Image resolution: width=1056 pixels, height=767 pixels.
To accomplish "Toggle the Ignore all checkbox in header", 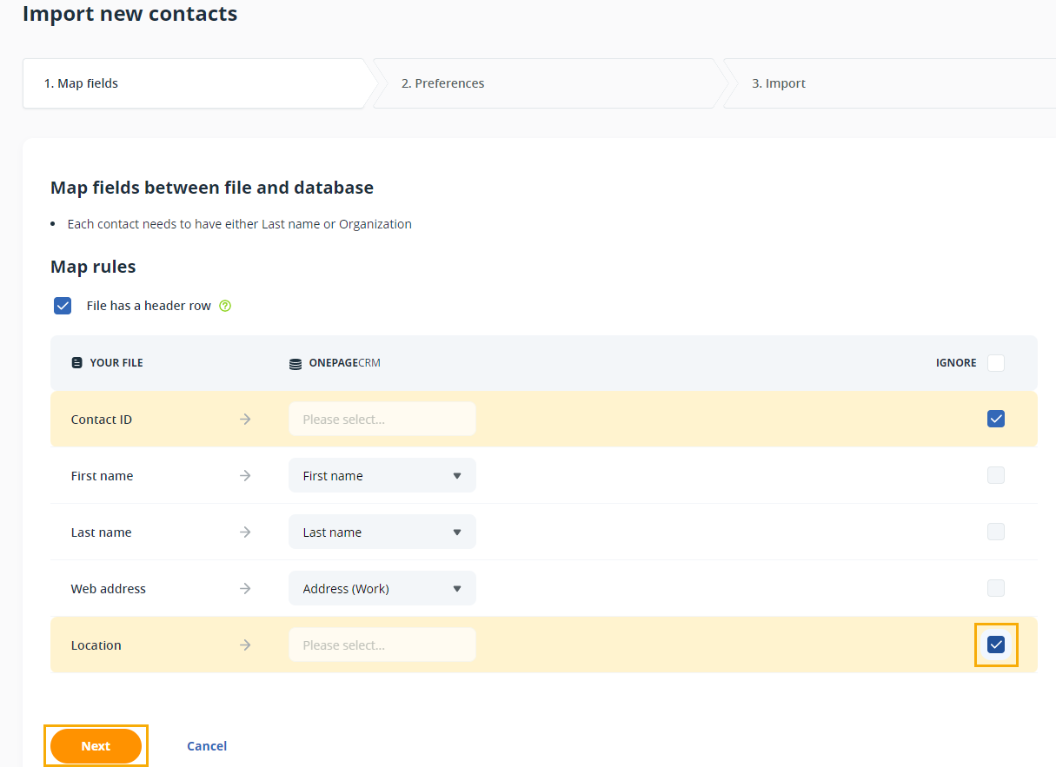I will pos(996,363).
